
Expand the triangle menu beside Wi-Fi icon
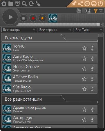point(101,11)
